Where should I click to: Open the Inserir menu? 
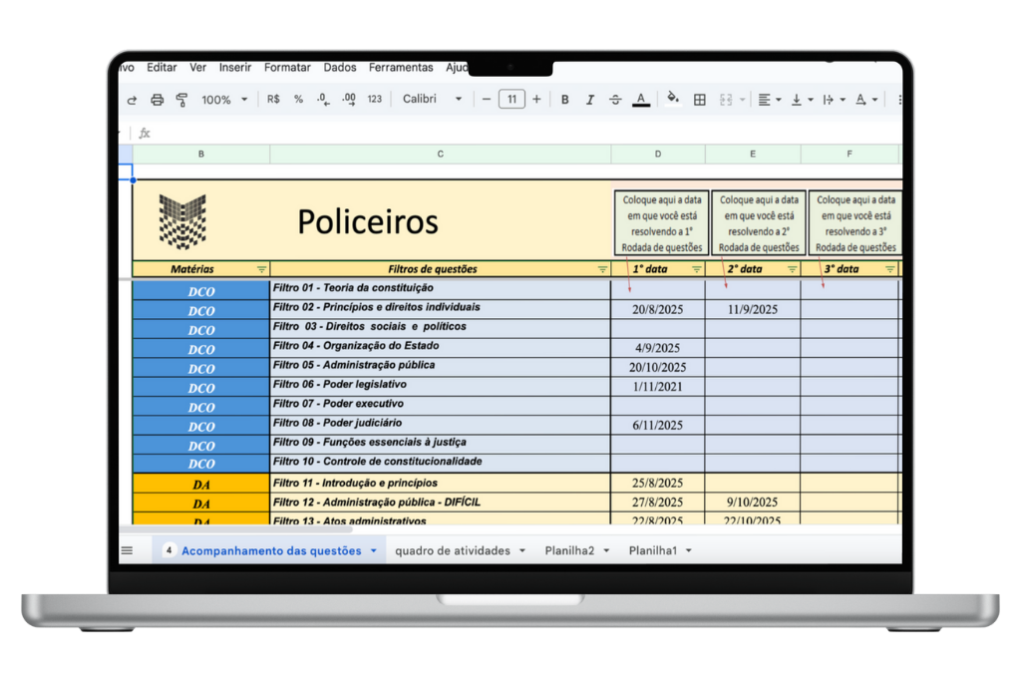pyautogui.click(x=235, y=68)
